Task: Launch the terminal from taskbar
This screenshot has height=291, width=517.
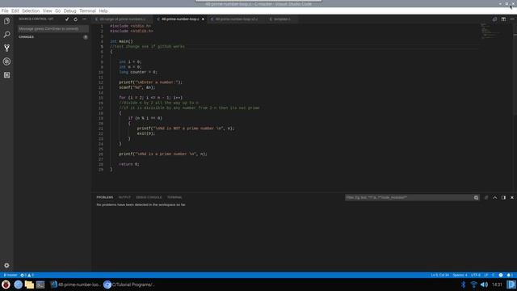Action: pyautogui.click(x=40, y=285)
